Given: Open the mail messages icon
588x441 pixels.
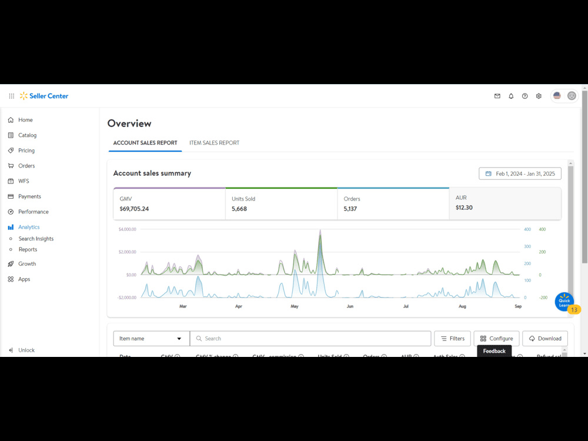Looking at the screenshot, I should [497, 96].
